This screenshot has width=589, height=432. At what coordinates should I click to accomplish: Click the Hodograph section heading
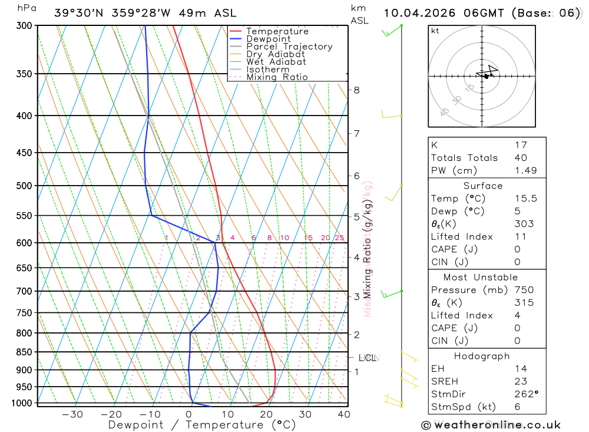[482, 357]
